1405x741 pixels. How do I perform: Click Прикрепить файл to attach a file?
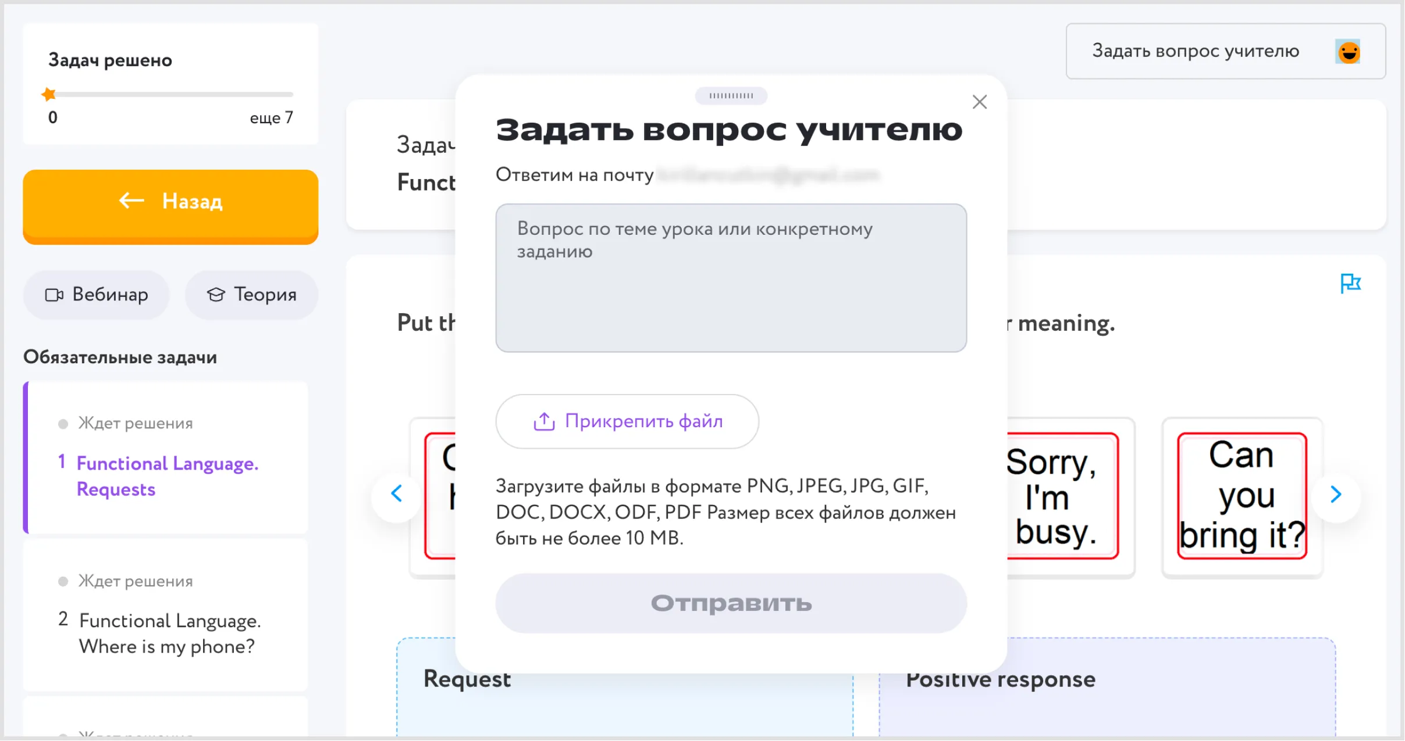(627, 421)
